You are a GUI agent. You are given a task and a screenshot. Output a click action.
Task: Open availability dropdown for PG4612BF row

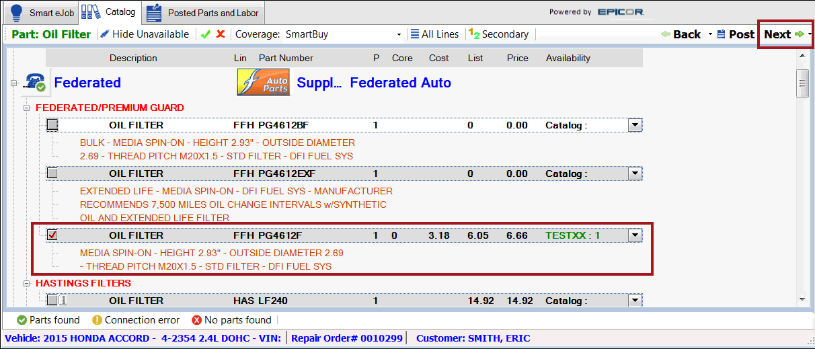tap(635, 125)
